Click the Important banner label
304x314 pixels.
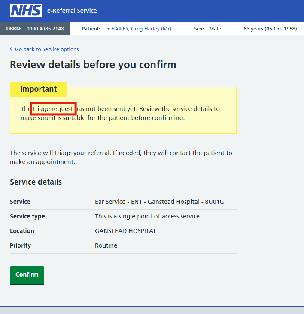tap(39, 89)
